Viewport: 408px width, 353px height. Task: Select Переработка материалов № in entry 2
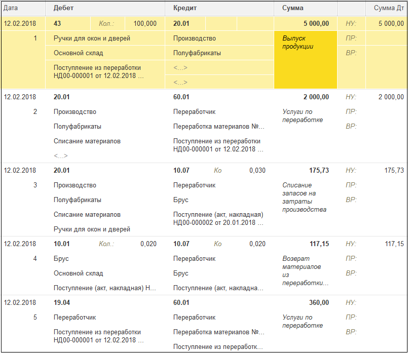pyautogui.click(x=218, y=126)
